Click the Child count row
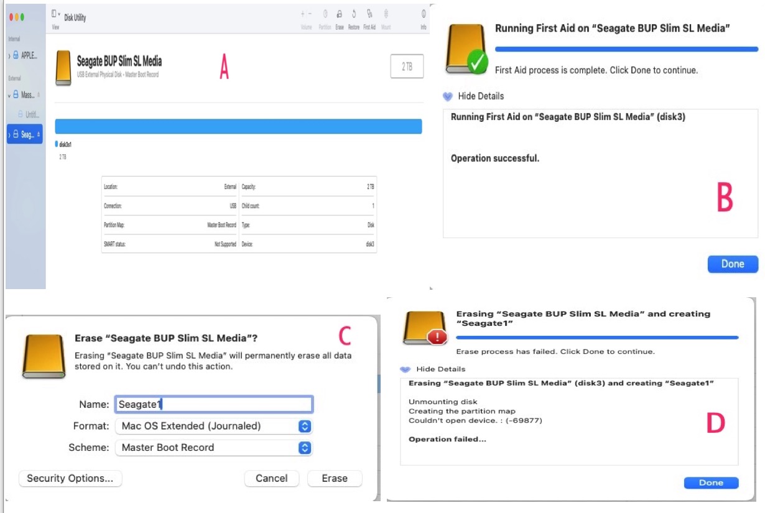 [308, 206]
